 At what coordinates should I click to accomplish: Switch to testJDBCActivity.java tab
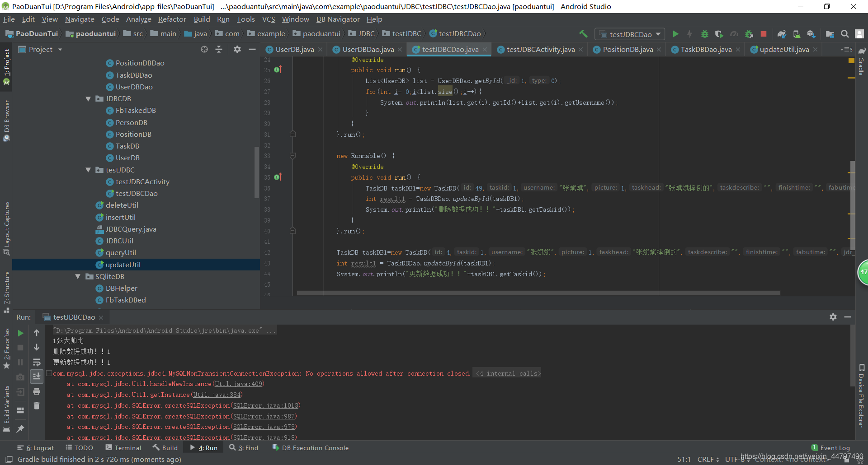(540, 49)
